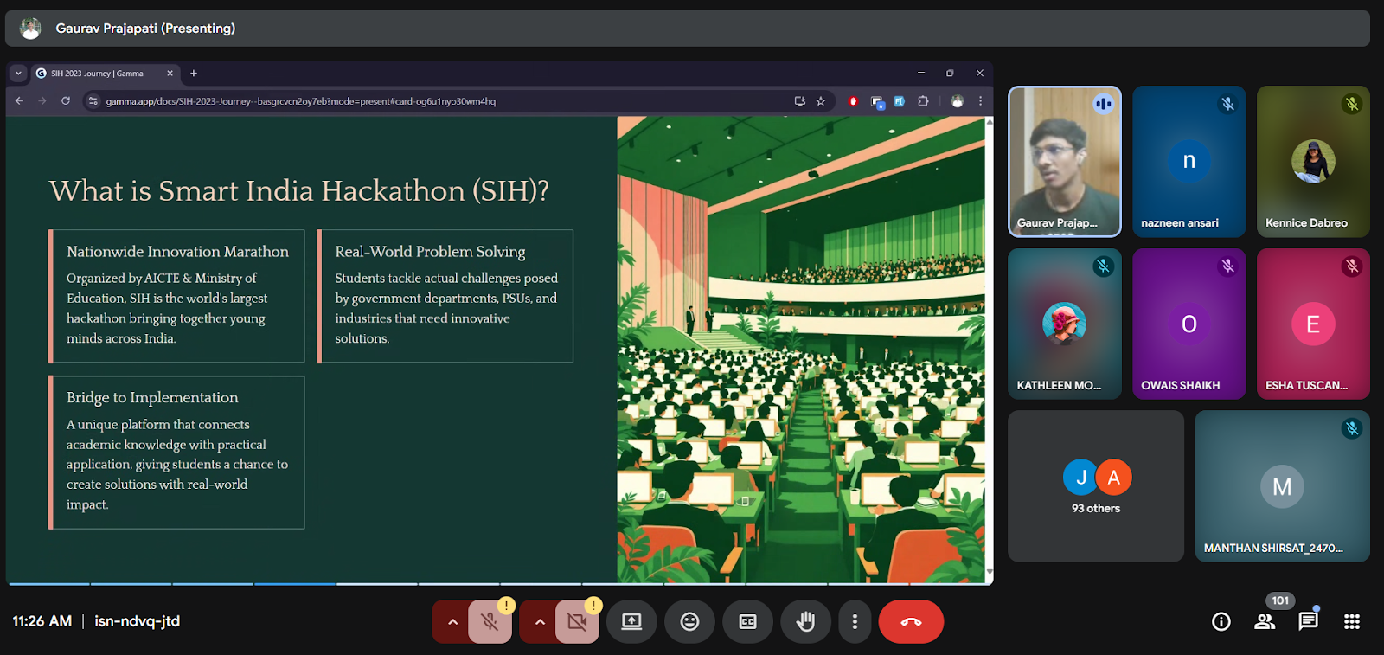Click the red extension icon in the browser toolbar
1384x655 pixels.
tap(854, 101)
